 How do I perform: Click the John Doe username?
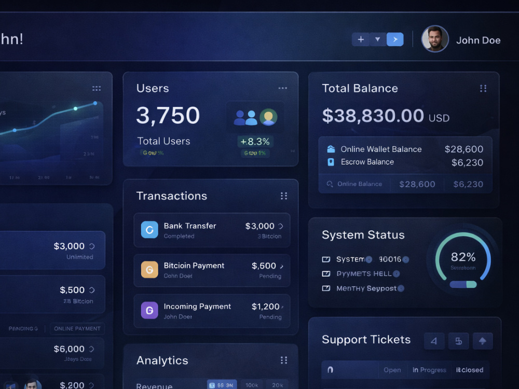[x=478, y=40]
